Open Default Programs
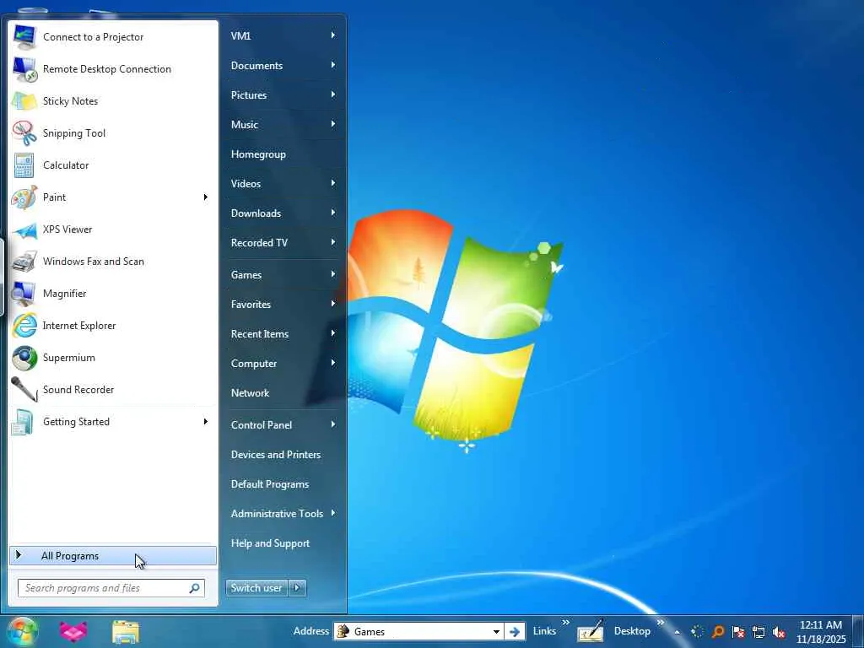 tap(283, 484)
